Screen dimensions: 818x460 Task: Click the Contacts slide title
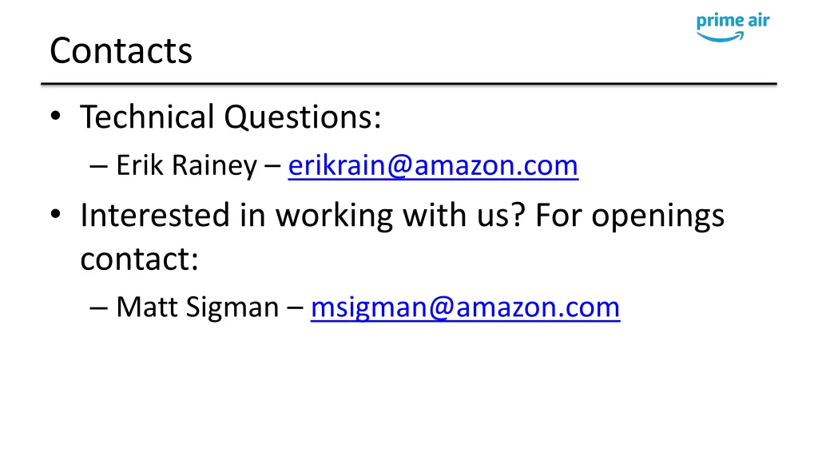click(x=121, y=51)
